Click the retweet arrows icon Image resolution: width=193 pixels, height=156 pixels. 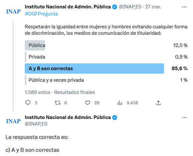click(57, 103)
